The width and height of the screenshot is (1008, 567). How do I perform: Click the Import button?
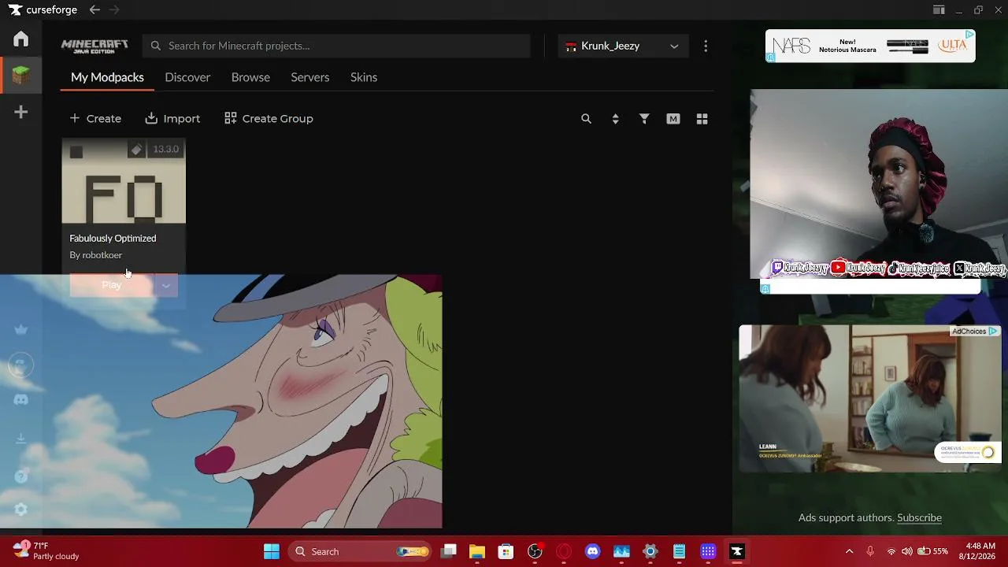pos(172,119)
